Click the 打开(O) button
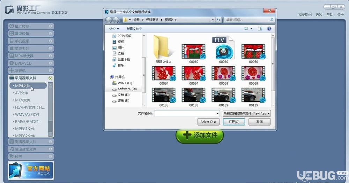Screen dimensions: 349x183 [x=234, y=122]
